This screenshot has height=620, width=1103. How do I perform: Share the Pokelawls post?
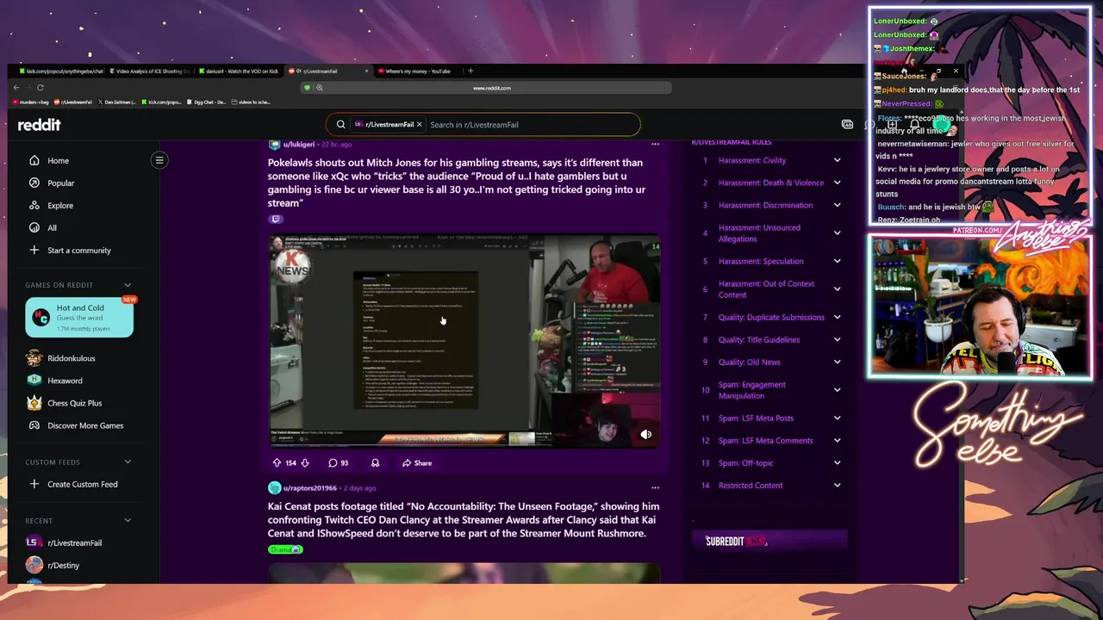pos(417,463)
